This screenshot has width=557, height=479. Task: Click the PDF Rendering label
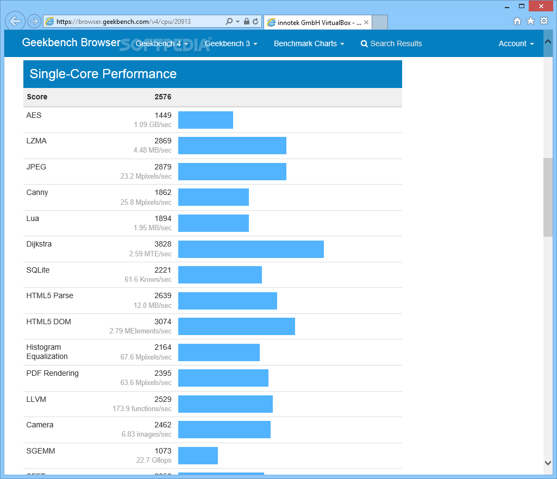pos(53,374)
